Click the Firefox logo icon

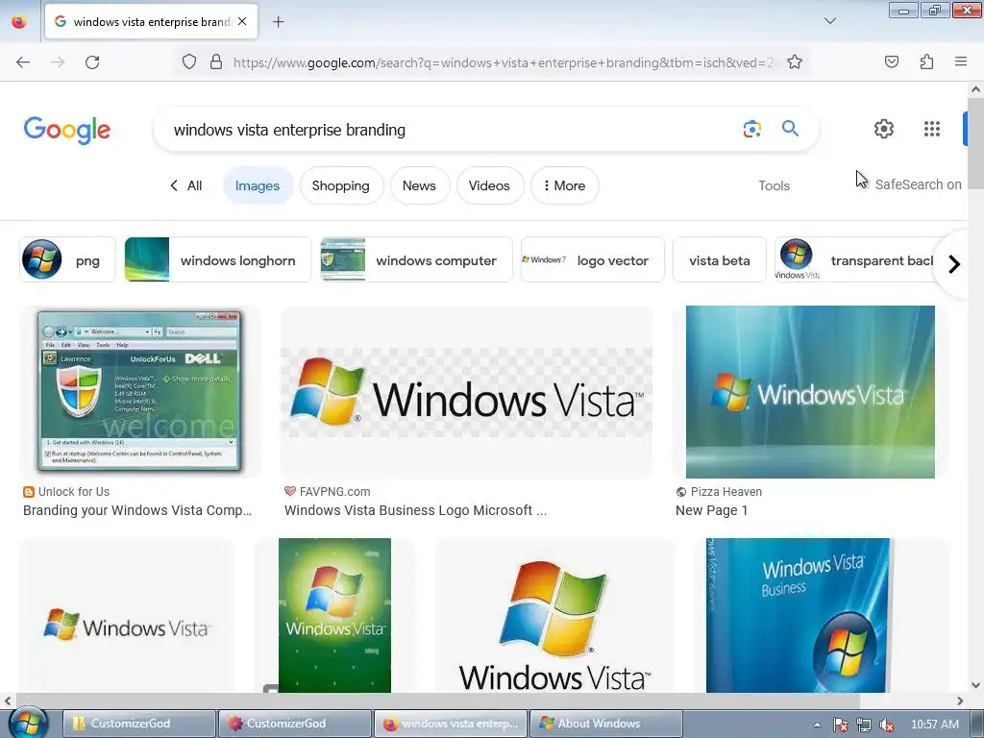click(x=19, y=21)
